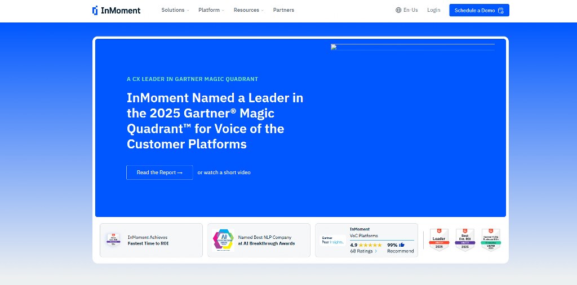This screenshot has height=285, width=577.
Task: Click the Gartner Peer Insights logo
Action: [x=332, y=240]
